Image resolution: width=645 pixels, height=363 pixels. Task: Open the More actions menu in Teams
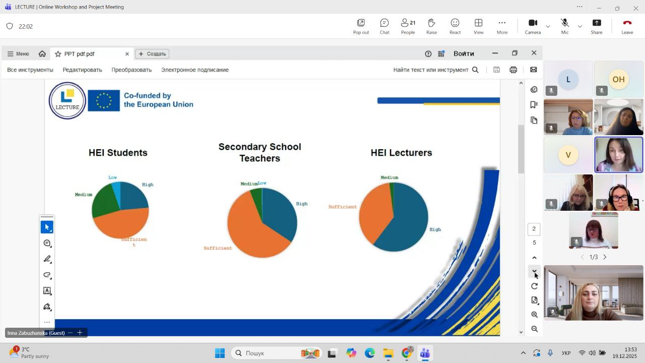pyautogui.click(x=502, y=26)
